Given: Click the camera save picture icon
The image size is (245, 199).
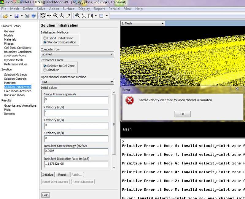Looking at the screenshot, I should (27, 16).
